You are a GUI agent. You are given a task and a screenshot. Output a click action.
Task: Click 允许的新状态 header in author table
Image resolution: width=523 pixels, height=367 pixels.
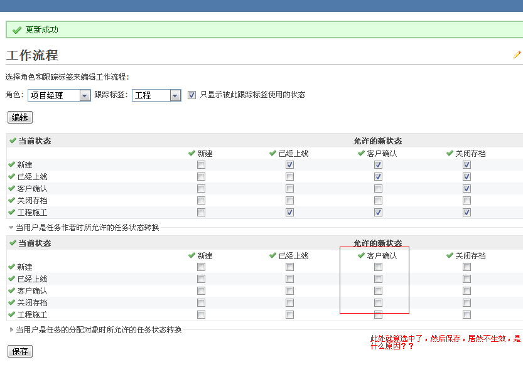coord(377,243)
